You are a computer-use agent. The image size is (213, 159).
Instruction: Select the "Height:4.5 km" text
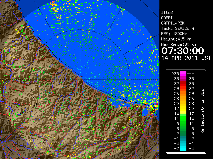tap(176, 39)
